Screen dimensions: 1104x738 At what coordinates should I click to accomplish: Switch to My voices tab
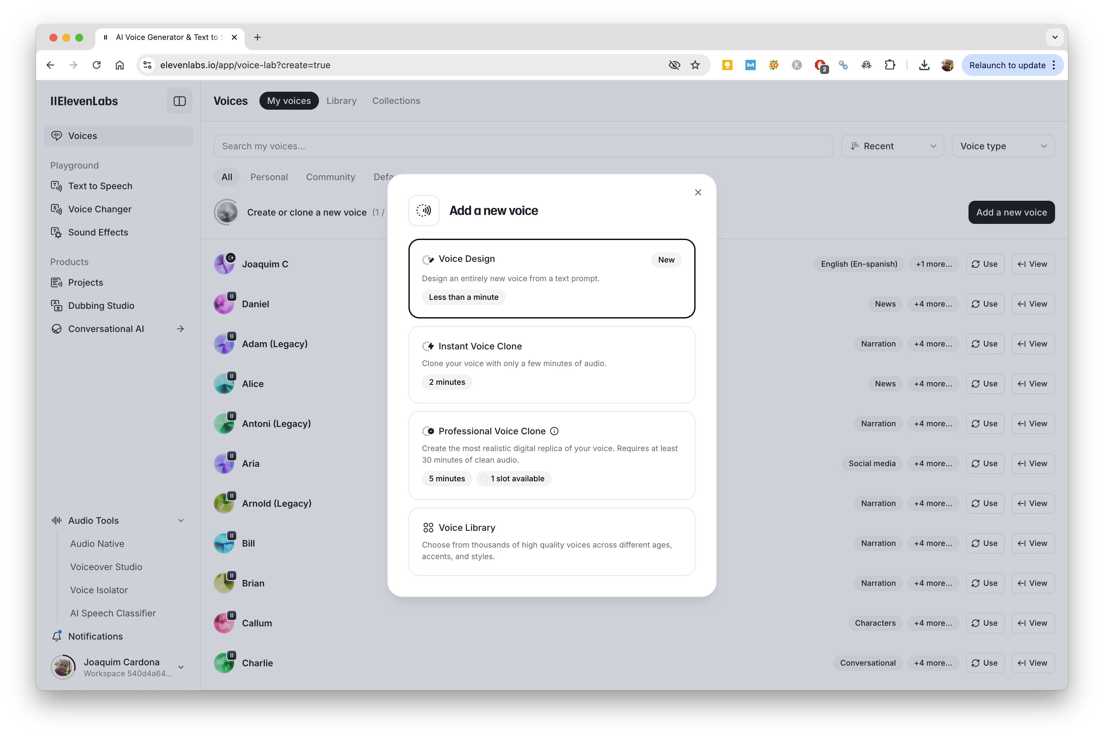289,101
